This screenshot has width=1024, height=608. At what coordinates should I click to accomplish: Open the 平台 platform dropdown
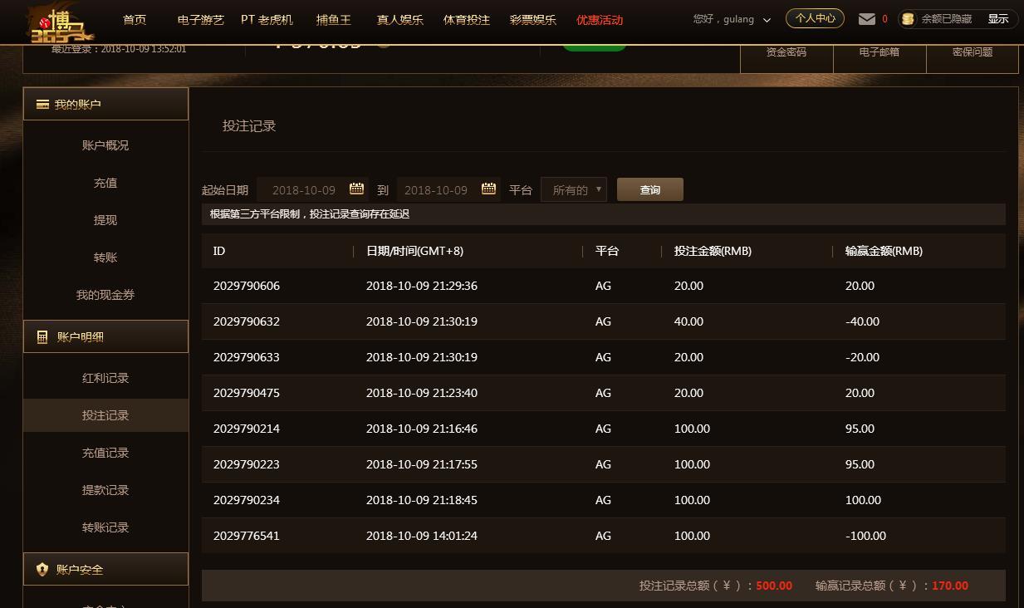click(573, 189)
